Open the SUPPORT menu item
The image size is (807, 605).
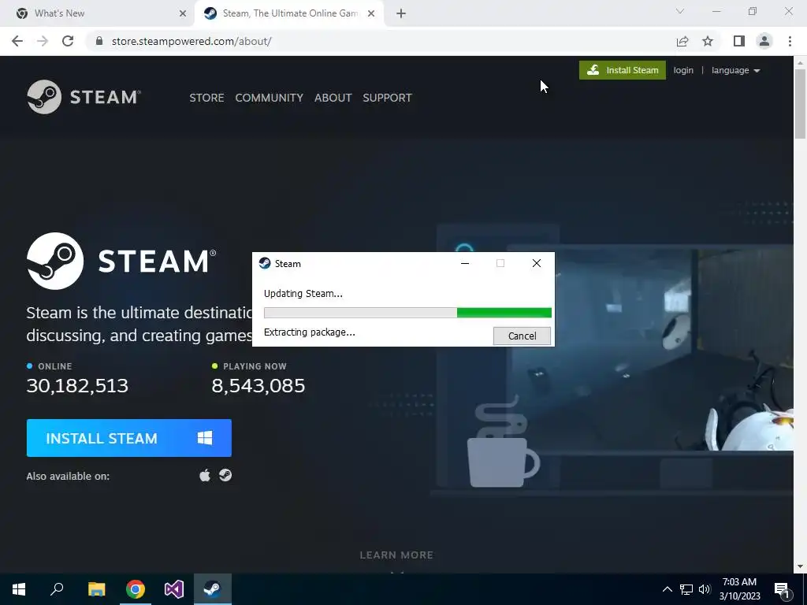point(387,98)
